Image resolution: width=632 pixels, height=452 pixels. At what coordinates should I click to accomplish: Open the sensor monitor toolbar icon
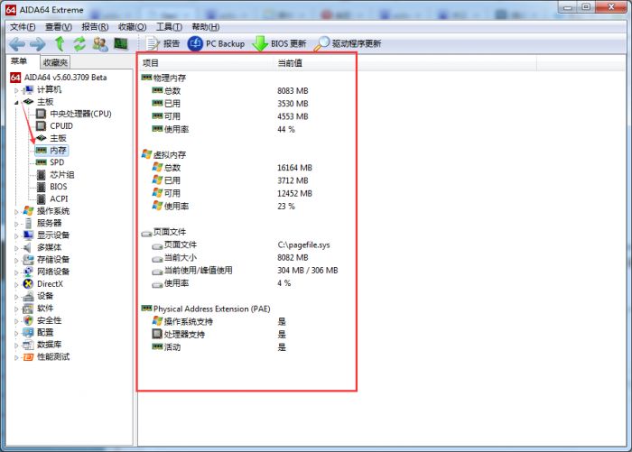click(x=120, y=43)
